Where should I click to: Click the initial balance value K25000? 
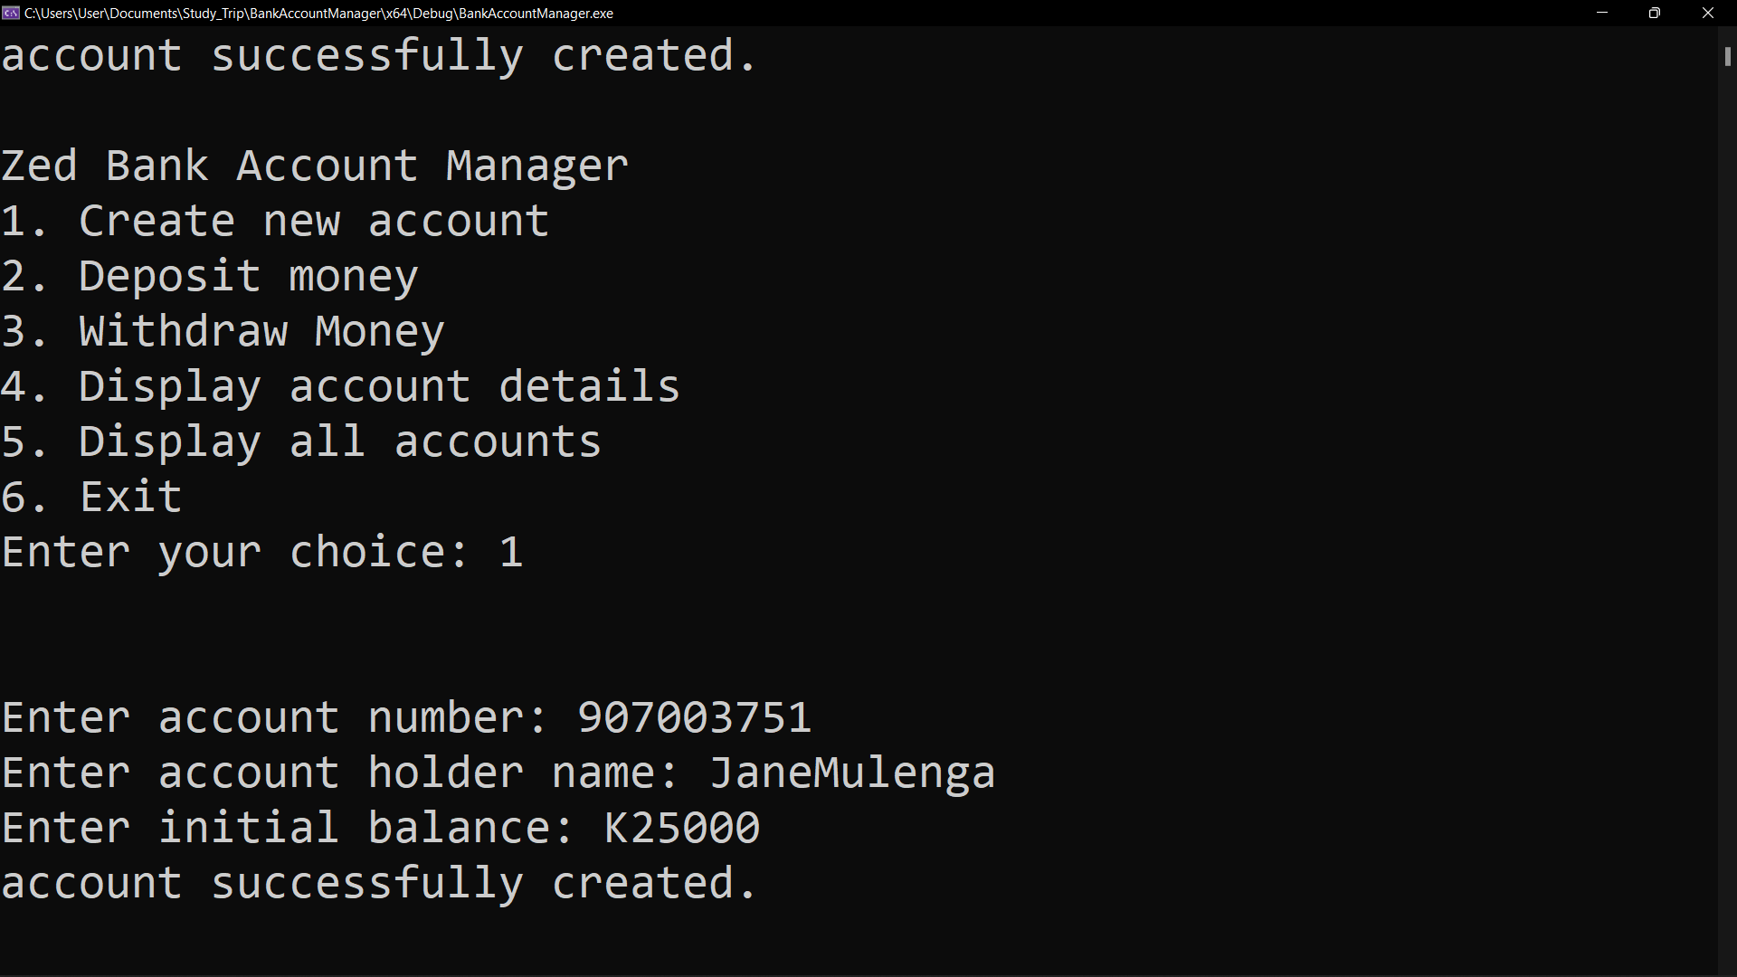682,828
